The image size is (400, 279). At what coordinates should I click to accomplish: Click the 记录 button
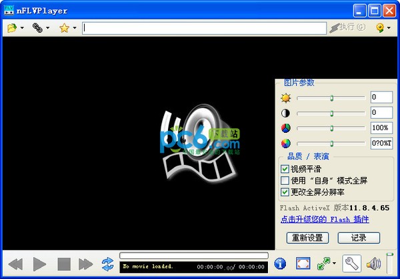pos(359,238)
